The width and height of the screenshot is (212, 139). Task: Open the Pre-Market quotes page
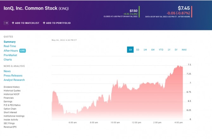pos(10,55)
